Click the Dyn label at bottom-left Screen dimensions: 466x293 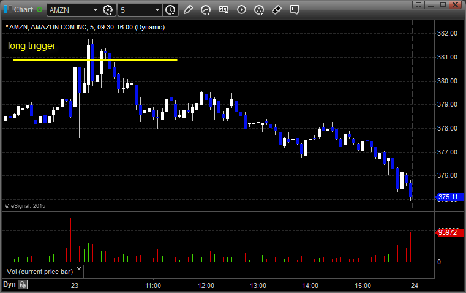pos(9,284)
